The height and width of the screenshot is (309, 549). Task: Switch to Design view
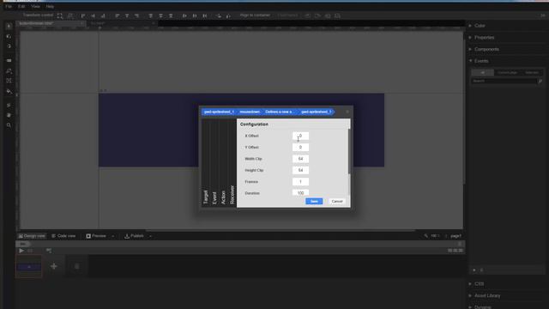click(x=32, y=236)
